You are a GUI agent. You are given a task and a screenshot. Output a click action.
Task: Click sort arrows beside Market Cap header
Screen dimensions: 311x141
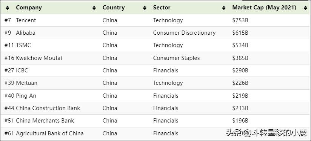click(305, 8)
